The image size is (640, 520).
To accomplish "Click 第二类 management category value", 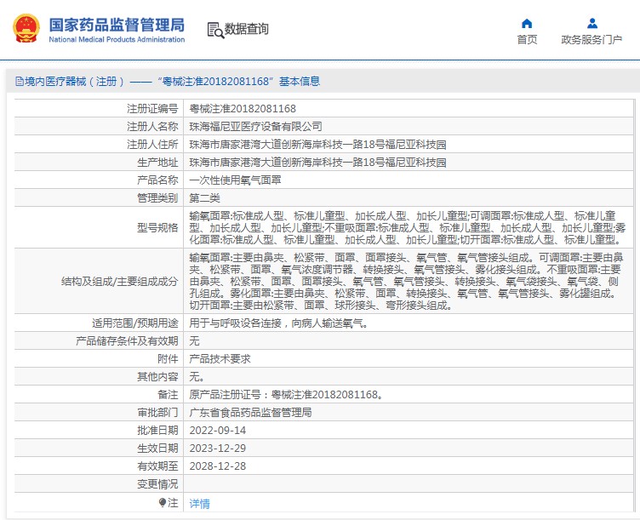I will 204,198.
